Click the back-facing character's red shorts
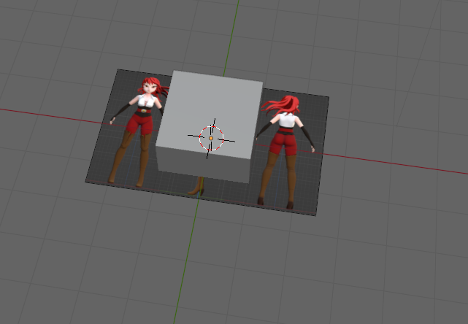The width and height of the screenshot is (468, 324). click(282, 142)
